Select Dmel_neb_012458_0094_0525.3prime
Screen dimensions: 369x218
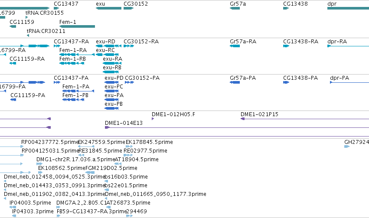54,177
